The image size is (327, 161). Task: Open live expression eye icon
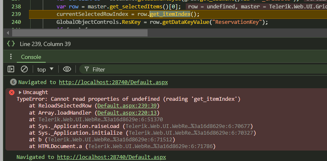point(67,69)
